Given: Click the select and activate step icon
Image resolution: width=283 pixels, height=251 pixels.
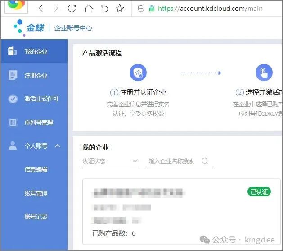Looking at the screenshot, I should pyautogui.click(x=264, y=72).
